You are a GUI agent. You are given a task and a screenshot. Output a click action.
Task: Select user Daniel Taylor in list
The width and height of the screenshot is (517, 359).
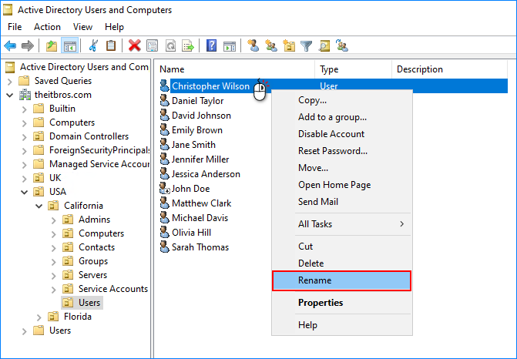coord(197,101)
